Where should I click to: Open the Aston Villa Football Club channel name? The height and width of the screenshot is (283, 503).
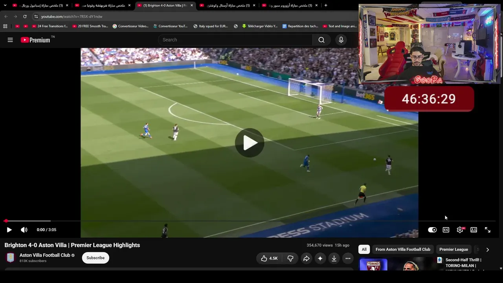pyautogui.click(x=45, y=255)
